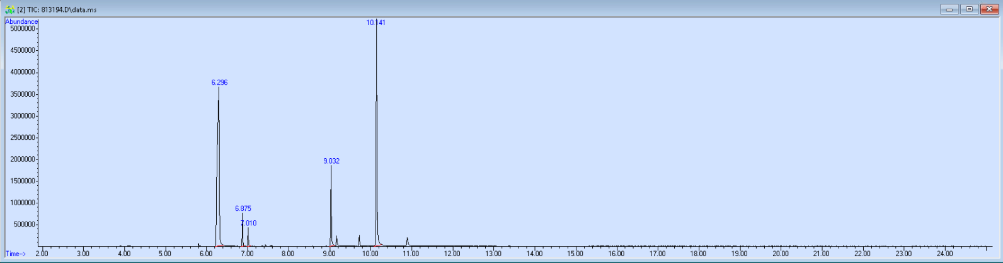Click the title bar text TIC: 813194.D\data.ms

(x=57, y=10)
